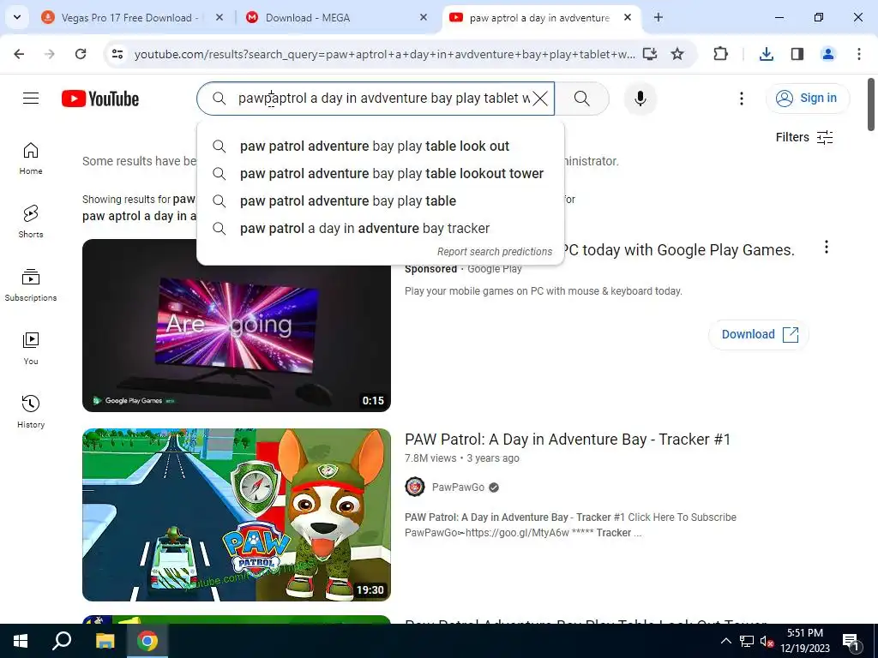The image size is (878, 658).
Task: Select suggestion 'paw patrol adventure bay play table look out'
Action: (x=380, y=146)
